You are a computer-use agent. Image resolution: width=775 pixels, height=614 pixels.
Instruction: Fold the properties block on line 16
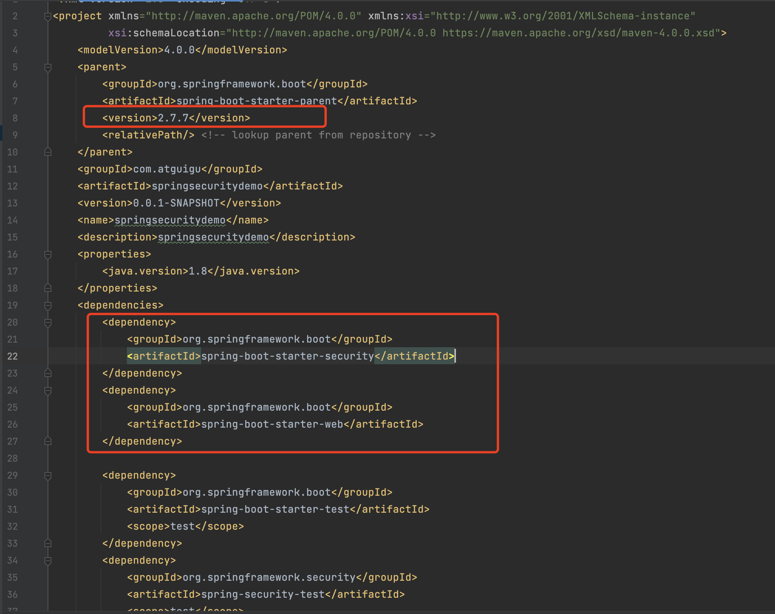[x=48, y=254]
